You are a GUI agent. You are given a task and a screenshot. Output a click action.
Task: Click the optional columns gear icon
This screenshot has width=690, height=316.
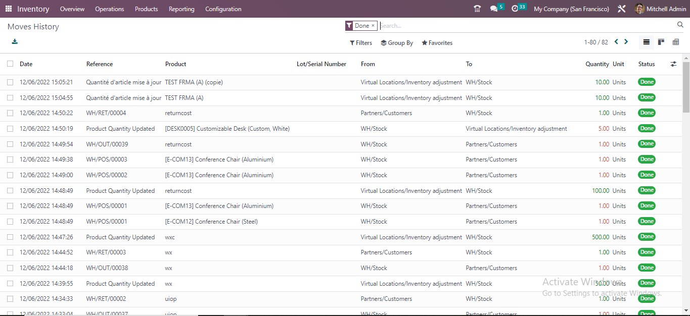click(x=673, y=64)
